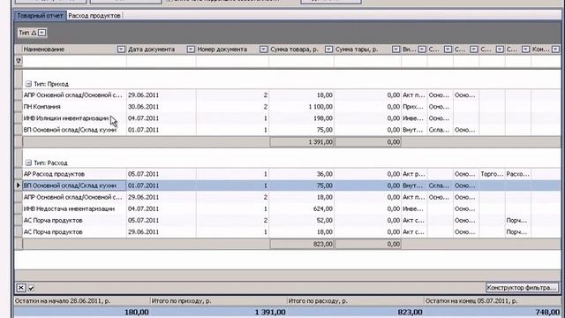Viewport: 565px width, 318px height.
Task: Open the Тип grouping dropdown arrow
Action: coord(42,33)
